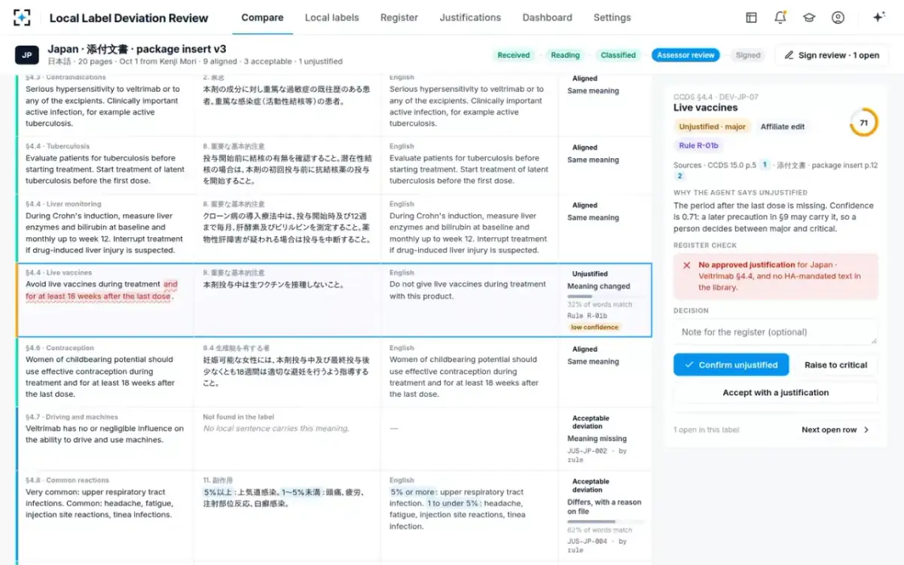This screenshot has width=904, height=565.
Task: Click the app logo in the top-left corner
Action: pos(23,17)
